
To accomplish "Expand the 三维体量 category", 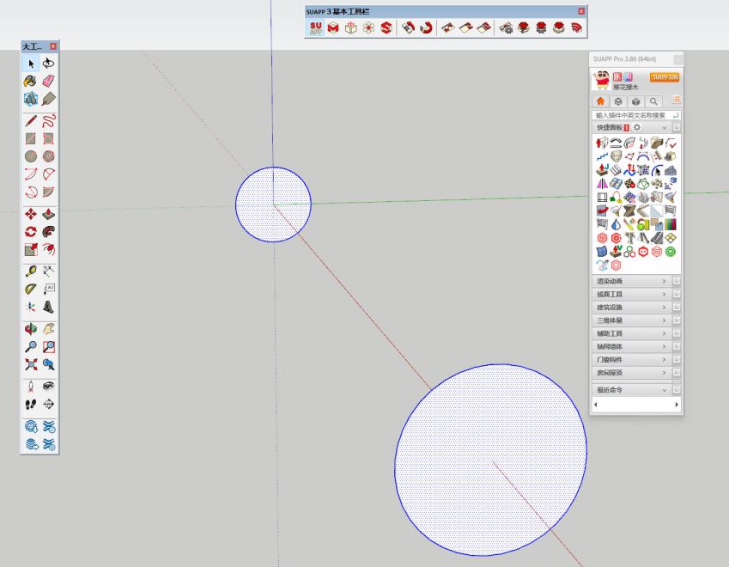I will pos(632,320).
